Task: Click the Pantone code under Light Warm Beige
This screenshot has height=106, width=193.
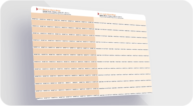Action: pyautogui.click(x=103, y=16)
